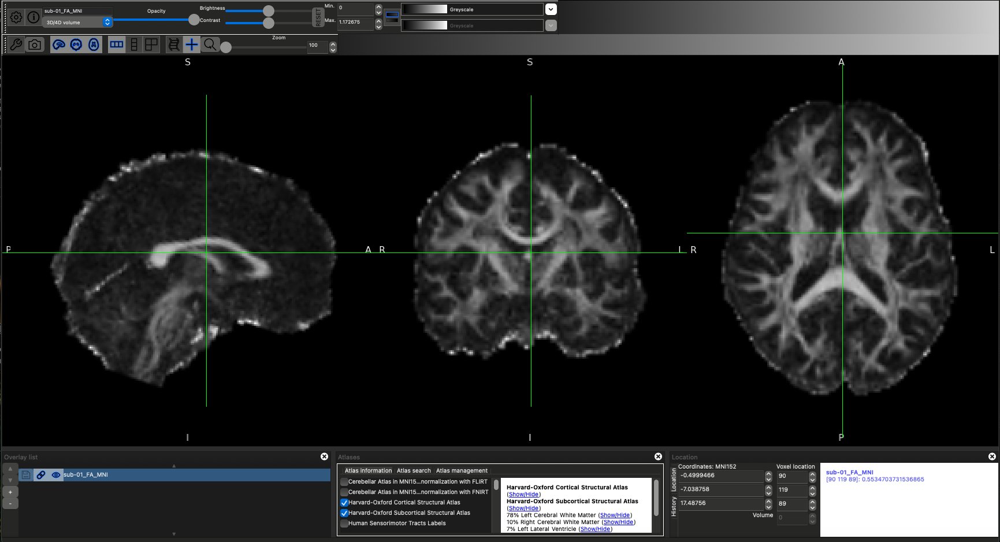Take a screenshot with the camera icon

[35, 44]
